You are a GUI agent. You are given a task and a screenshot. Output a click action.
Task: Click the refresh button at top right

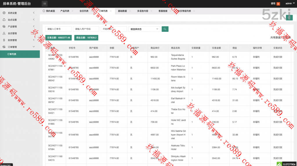click(289, 18)
